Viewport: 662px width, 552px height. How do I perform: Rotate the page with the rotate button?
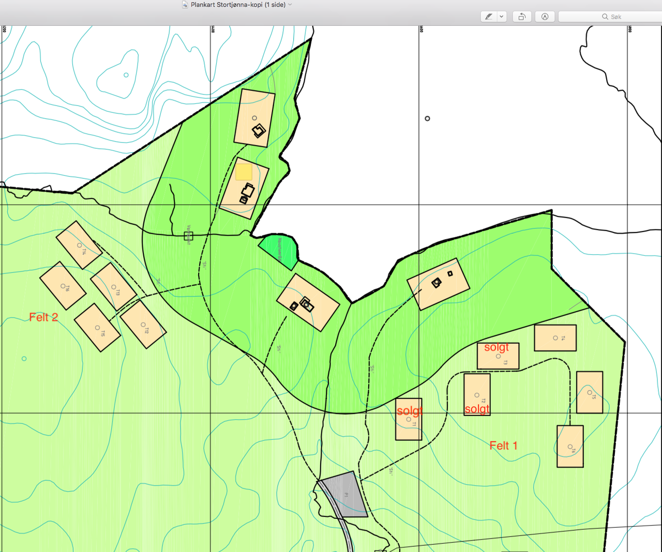click(x=522, y=17)
